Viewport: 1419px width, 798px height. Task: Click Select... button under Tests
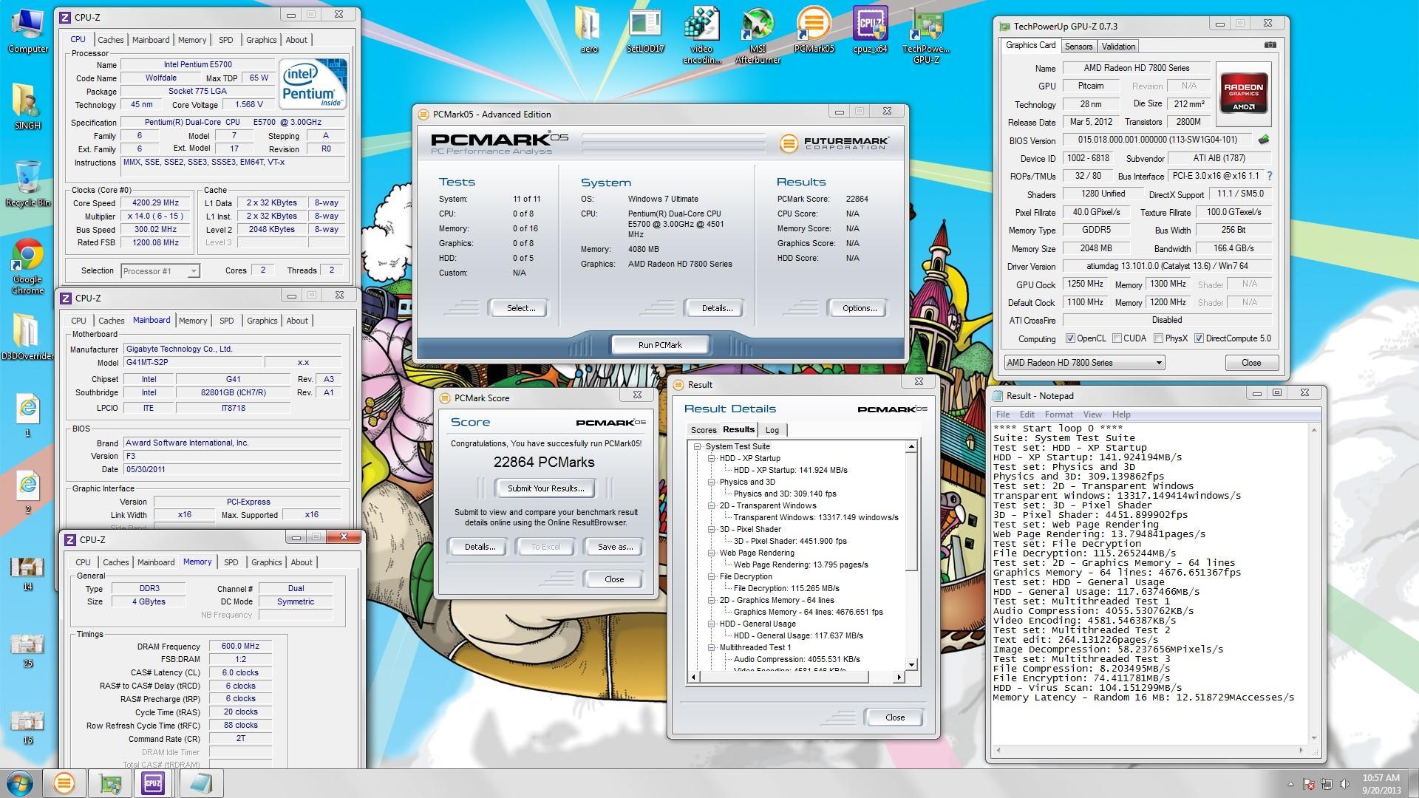[x=520, y=308]
